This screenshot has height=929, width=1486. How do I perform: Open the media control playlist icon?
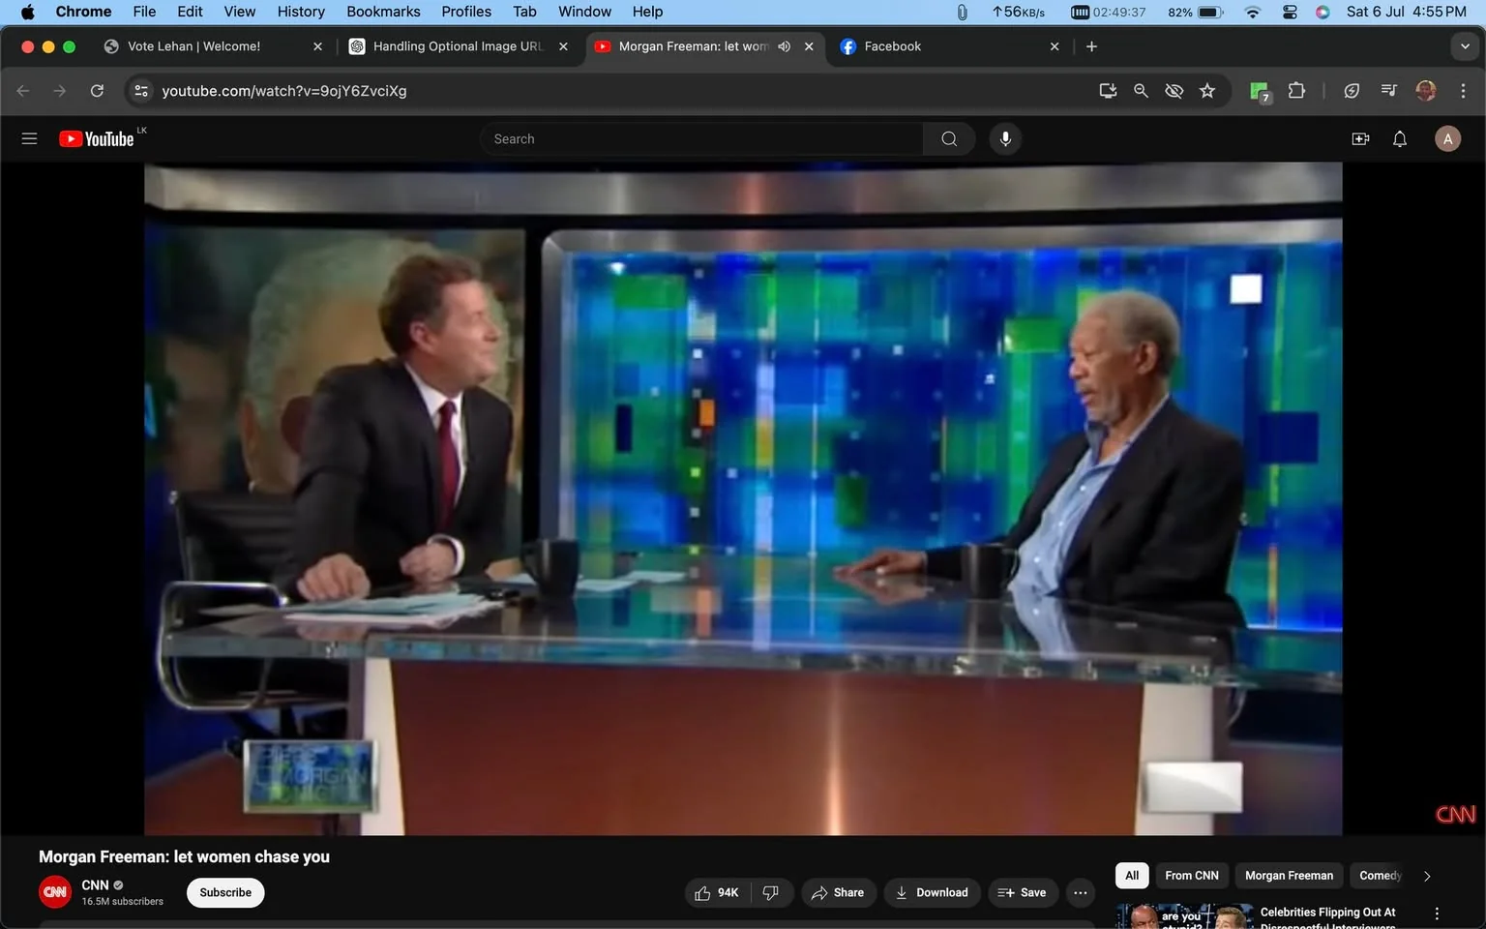click(1388, 90)
